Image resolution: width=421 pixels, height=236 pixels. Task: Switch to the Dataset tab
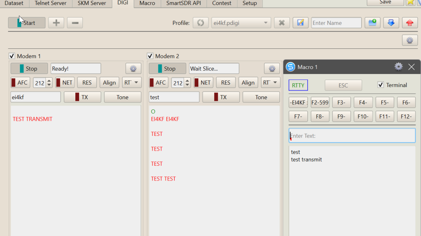coord(14,3)
